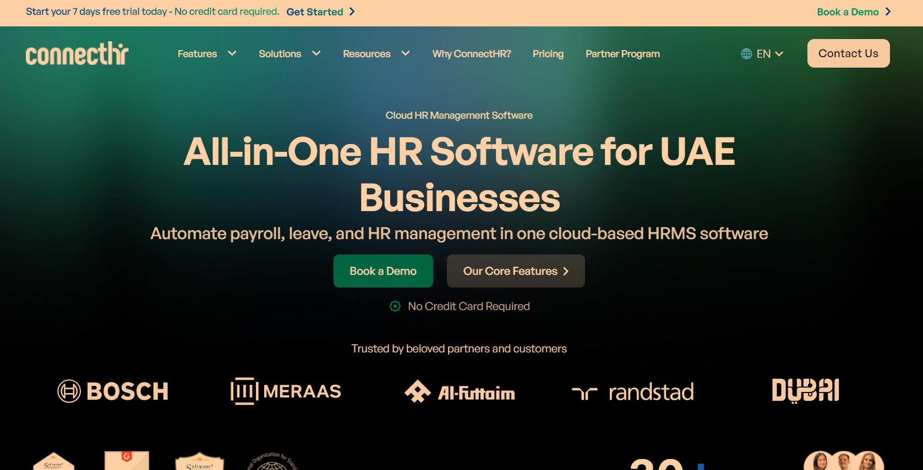Click the Al-Futtaim partner logo
The height and width of the screenshot is (470, 923).
tap(460, 392)
